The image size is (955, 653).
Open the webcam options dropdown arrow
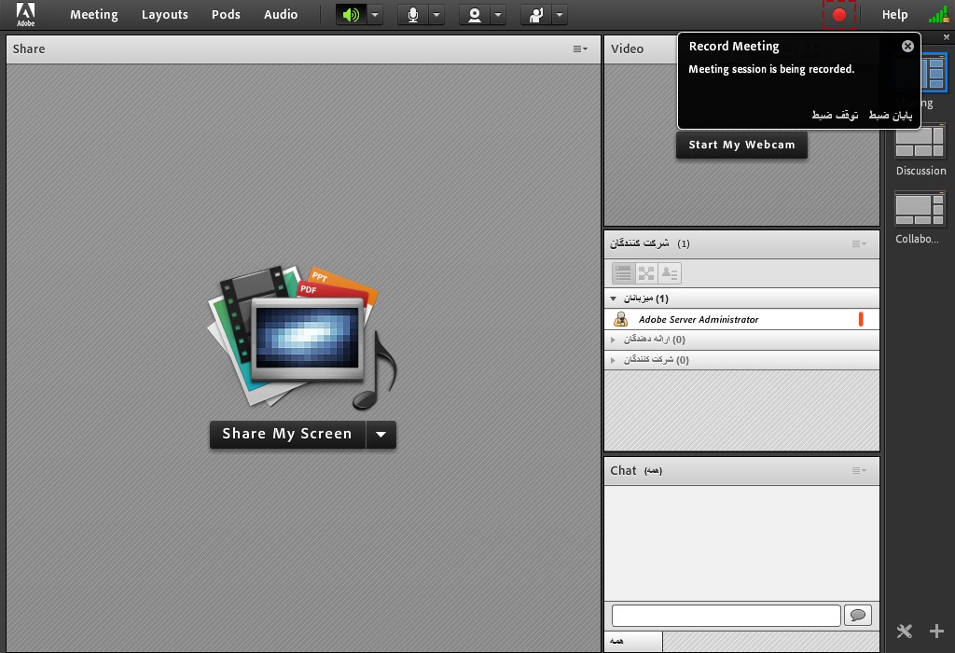tap(498, 15)
